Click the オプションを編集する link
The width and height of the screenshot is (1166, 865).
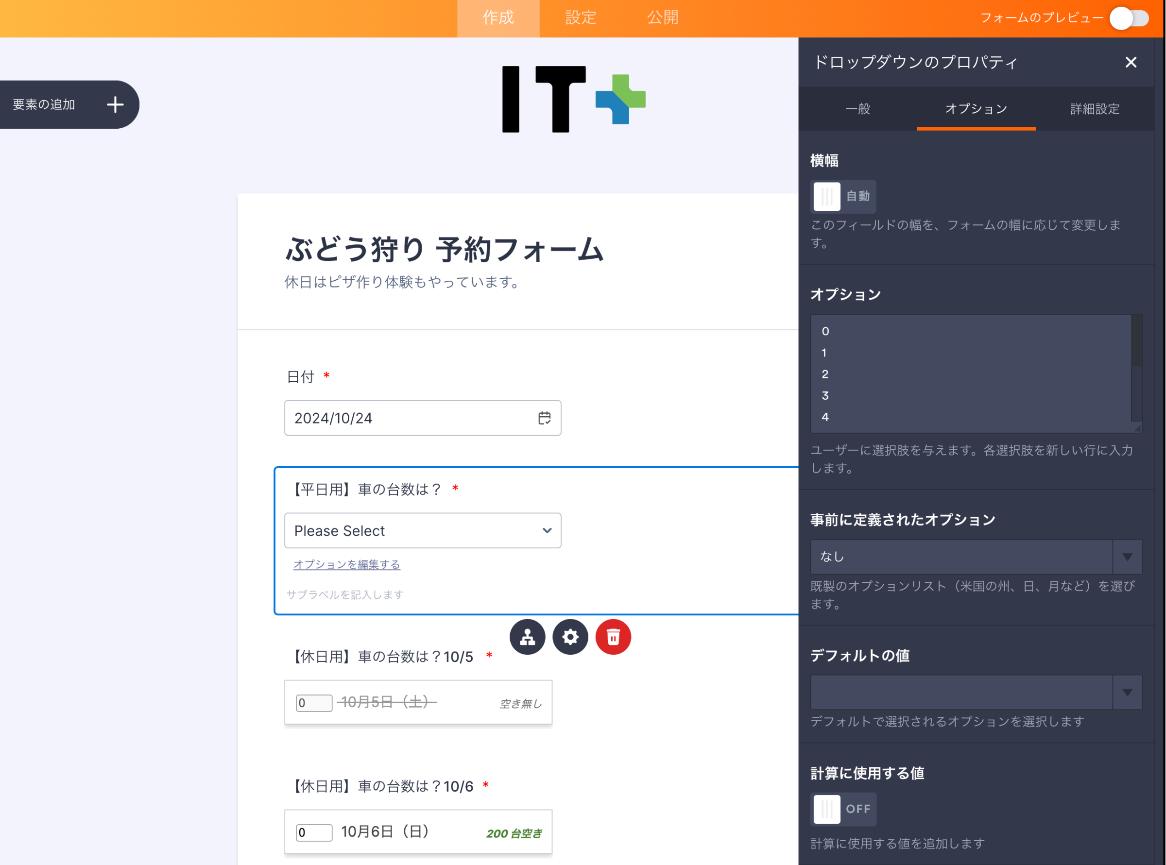tap(346, 564)
